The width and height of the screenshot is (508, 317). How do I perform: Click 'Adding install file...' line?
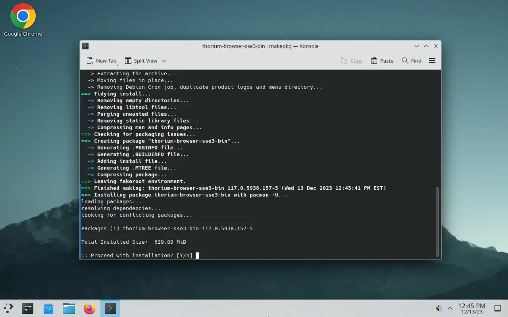click(127, 161)
